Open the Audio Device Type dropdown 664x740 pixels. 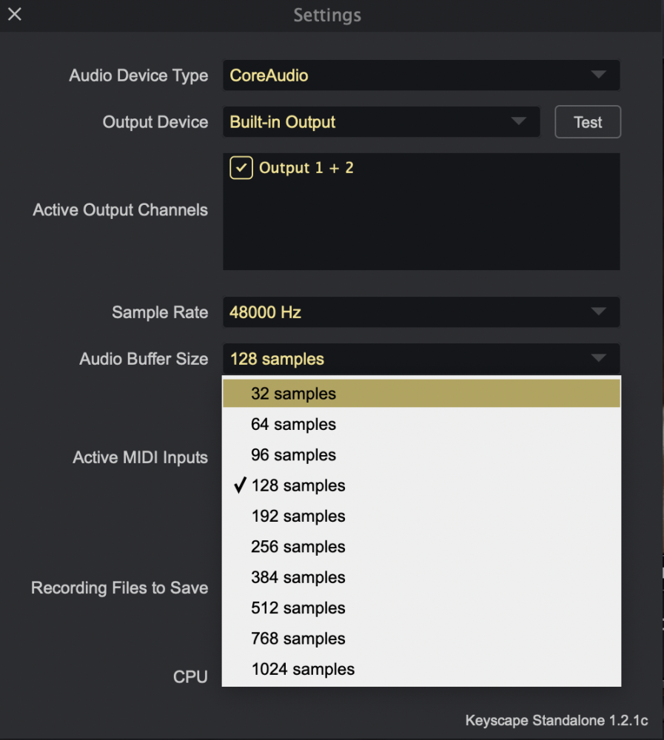tap(600, 75)
